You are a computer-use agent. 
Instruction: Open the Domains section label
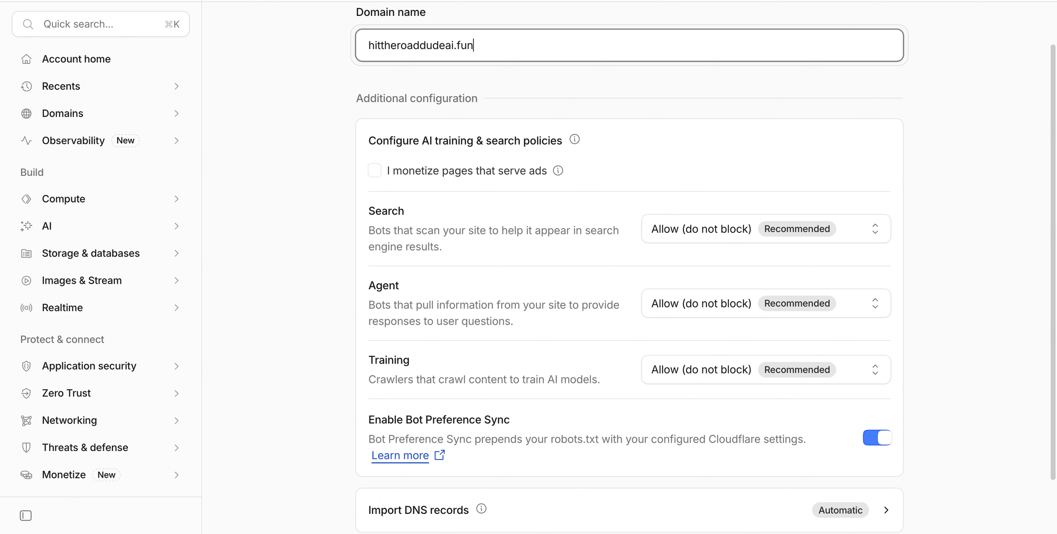(62, 114)
